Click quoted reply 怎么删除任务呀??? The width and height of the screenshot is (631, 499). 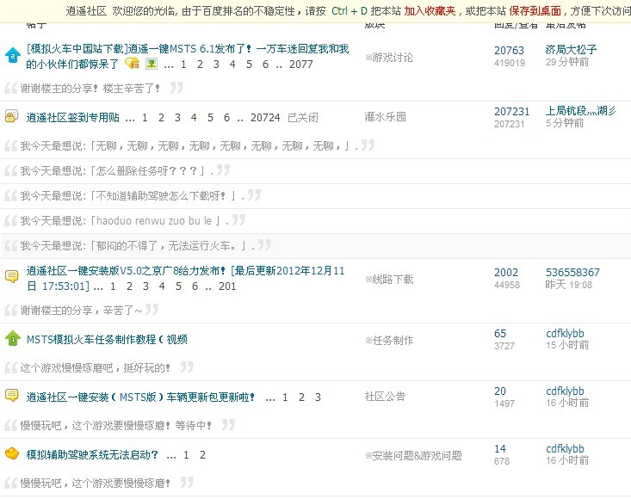point(117,171)
